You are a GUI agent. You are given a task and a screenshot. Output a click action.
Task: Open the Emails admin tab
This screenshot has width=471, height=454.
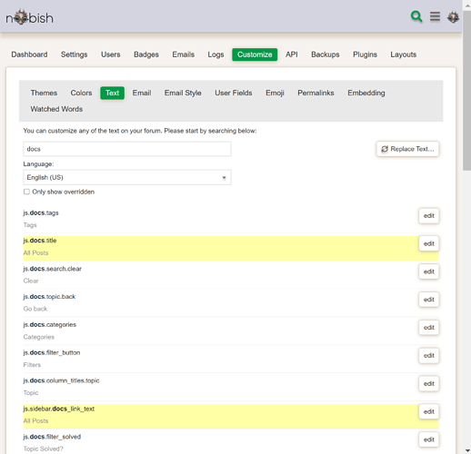[184, 54]
